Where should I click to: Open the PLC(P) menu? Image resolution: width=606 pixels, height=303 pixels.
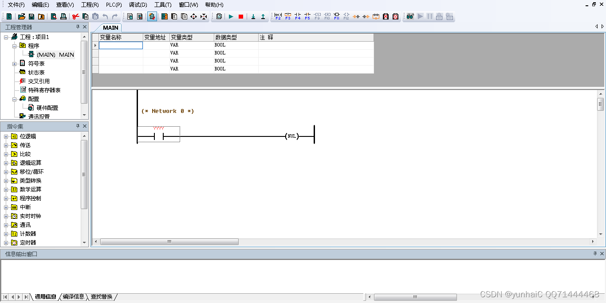[x=114, y=5]
